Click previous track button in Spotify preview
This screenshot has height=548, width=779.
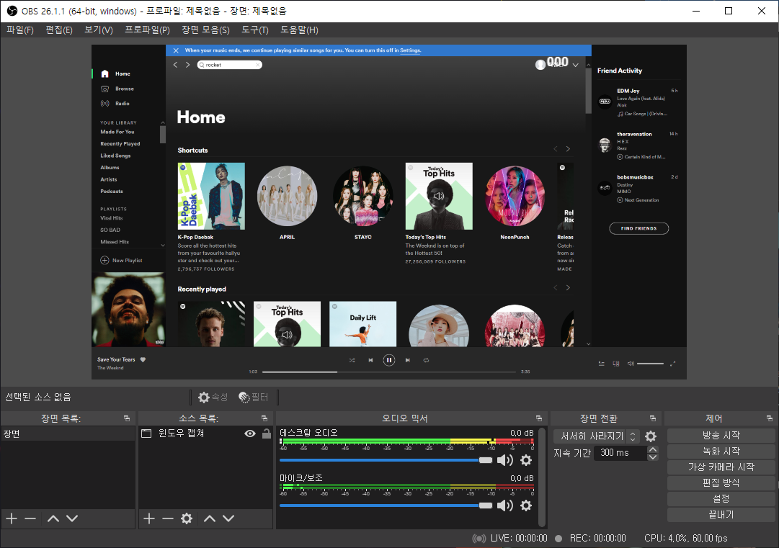tap(370, 360)
